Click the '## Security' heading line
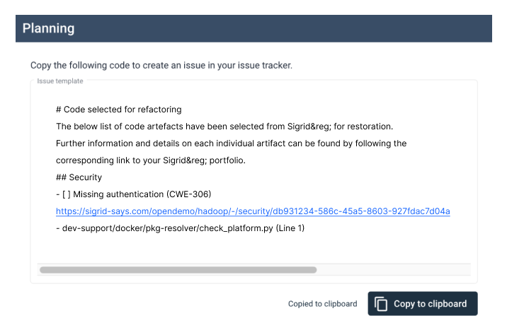Screen dimensions: 507x335 (79, 177)
